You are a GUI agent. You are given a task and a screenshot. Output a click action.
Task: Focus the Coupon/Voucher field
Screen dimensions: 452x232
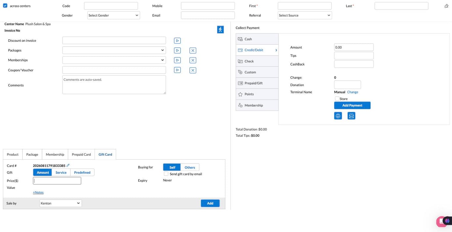[x=114, y=70]
